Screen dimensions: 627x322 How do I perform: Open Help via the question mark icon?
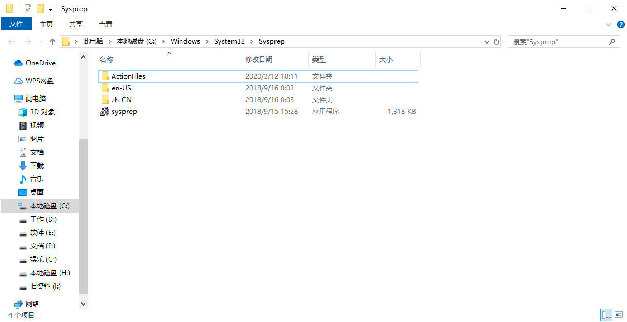[621, 24]
